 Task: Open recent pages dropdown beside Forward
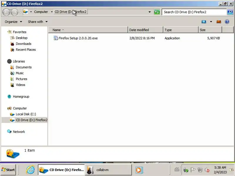click(20, 12)
